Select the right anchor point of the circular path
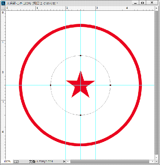Image resolution: width=160 pixels, height=165 pixels. (110, 85)
